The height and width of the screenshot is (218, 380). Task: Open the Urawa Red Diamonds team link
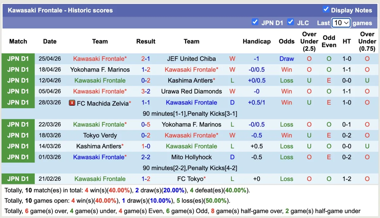pos(191,91)
